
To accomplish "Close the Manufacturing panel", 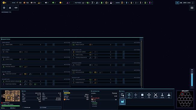I will pyautogui.click(x=141, y=39).
